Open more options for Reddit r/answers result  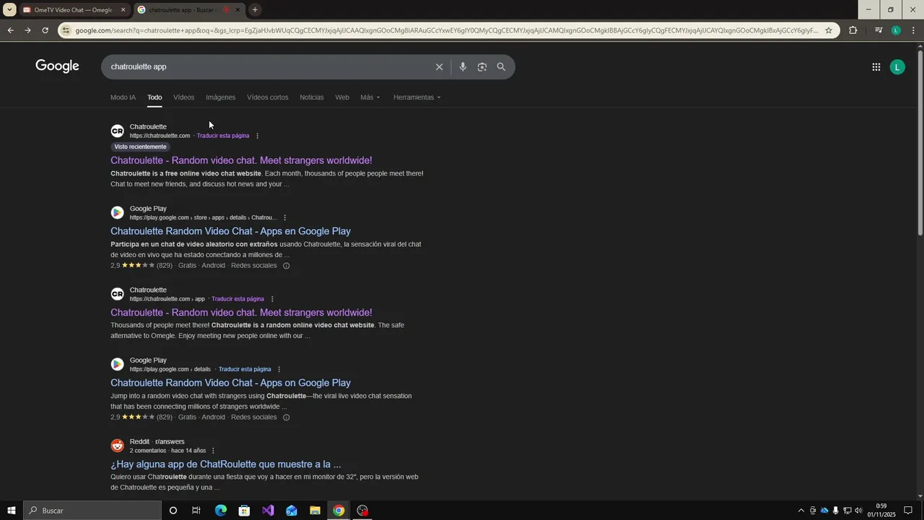[213, 451]
